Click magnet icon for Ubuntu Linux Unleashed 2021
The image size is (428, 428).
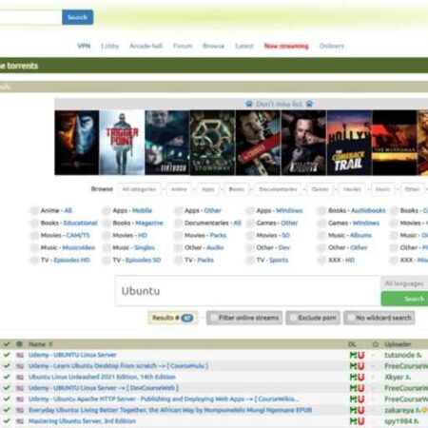(x=353, y=377)
